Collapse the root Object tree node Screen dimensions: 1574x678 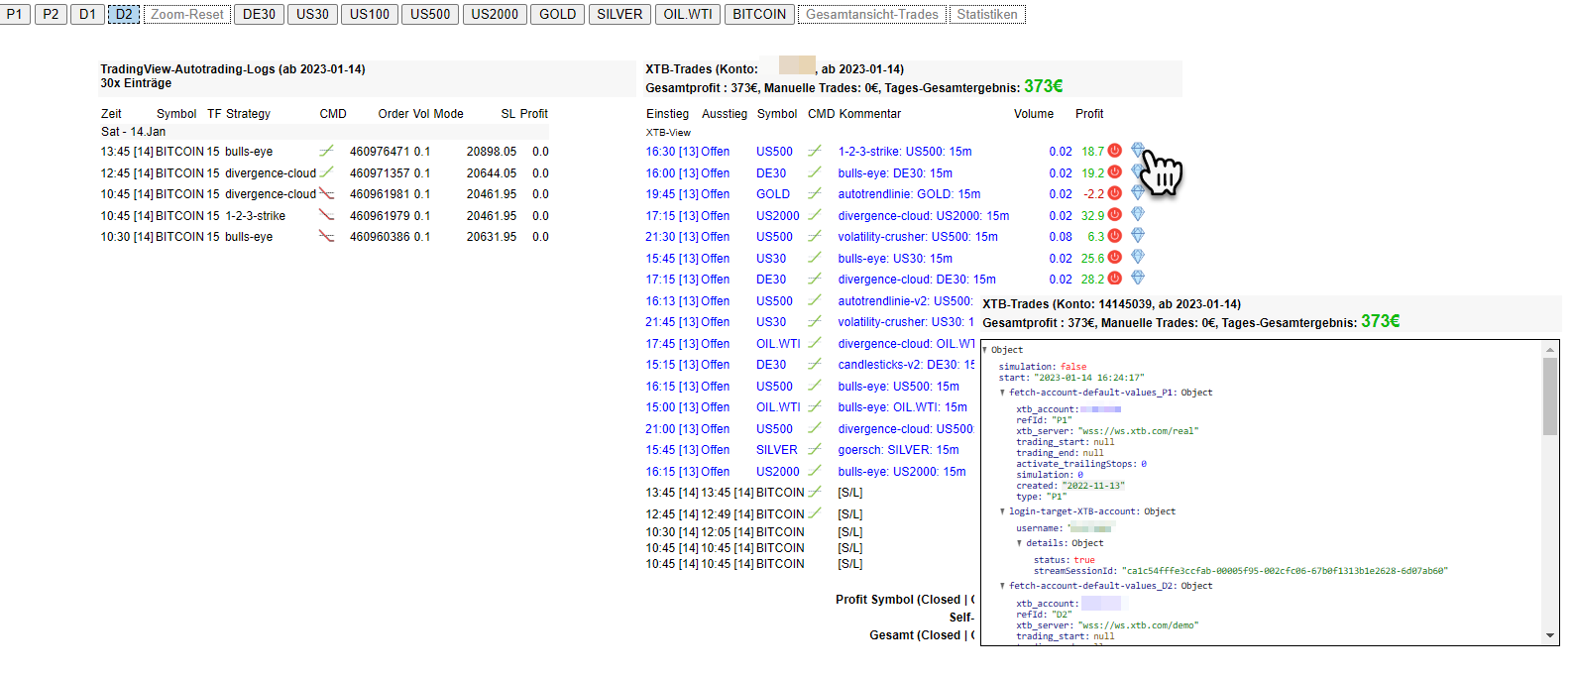[985, 350]
